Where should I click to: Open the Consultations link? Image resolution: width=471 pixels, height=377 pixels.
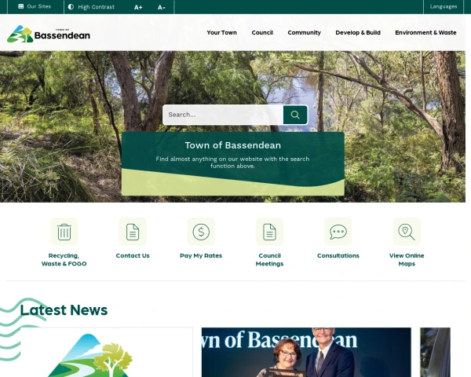pyautogui.click(x=338, y=255)
